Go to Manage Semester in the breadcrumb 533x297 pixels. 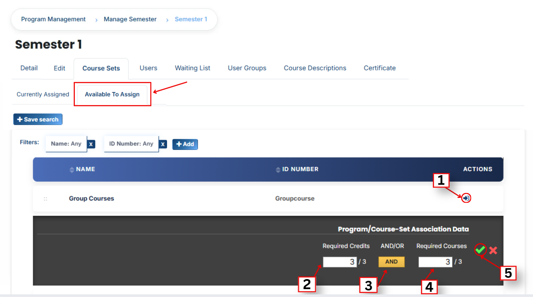tap(130, 19)
